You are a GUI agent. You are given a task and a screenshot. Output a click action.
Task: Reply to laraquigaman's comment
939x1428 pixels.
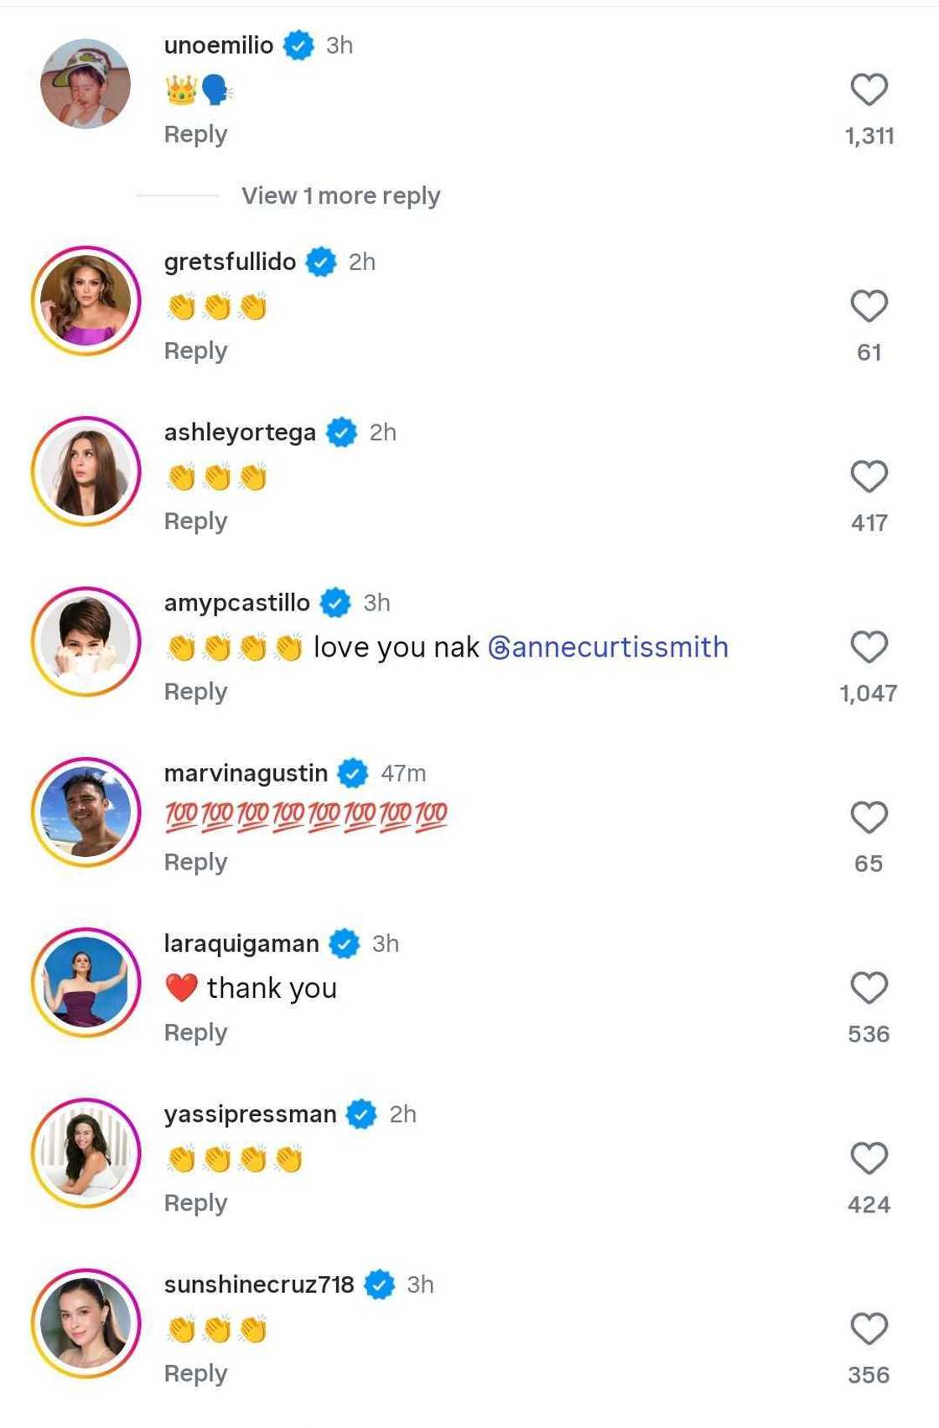pyautogui.click(x=195, y=1032)
